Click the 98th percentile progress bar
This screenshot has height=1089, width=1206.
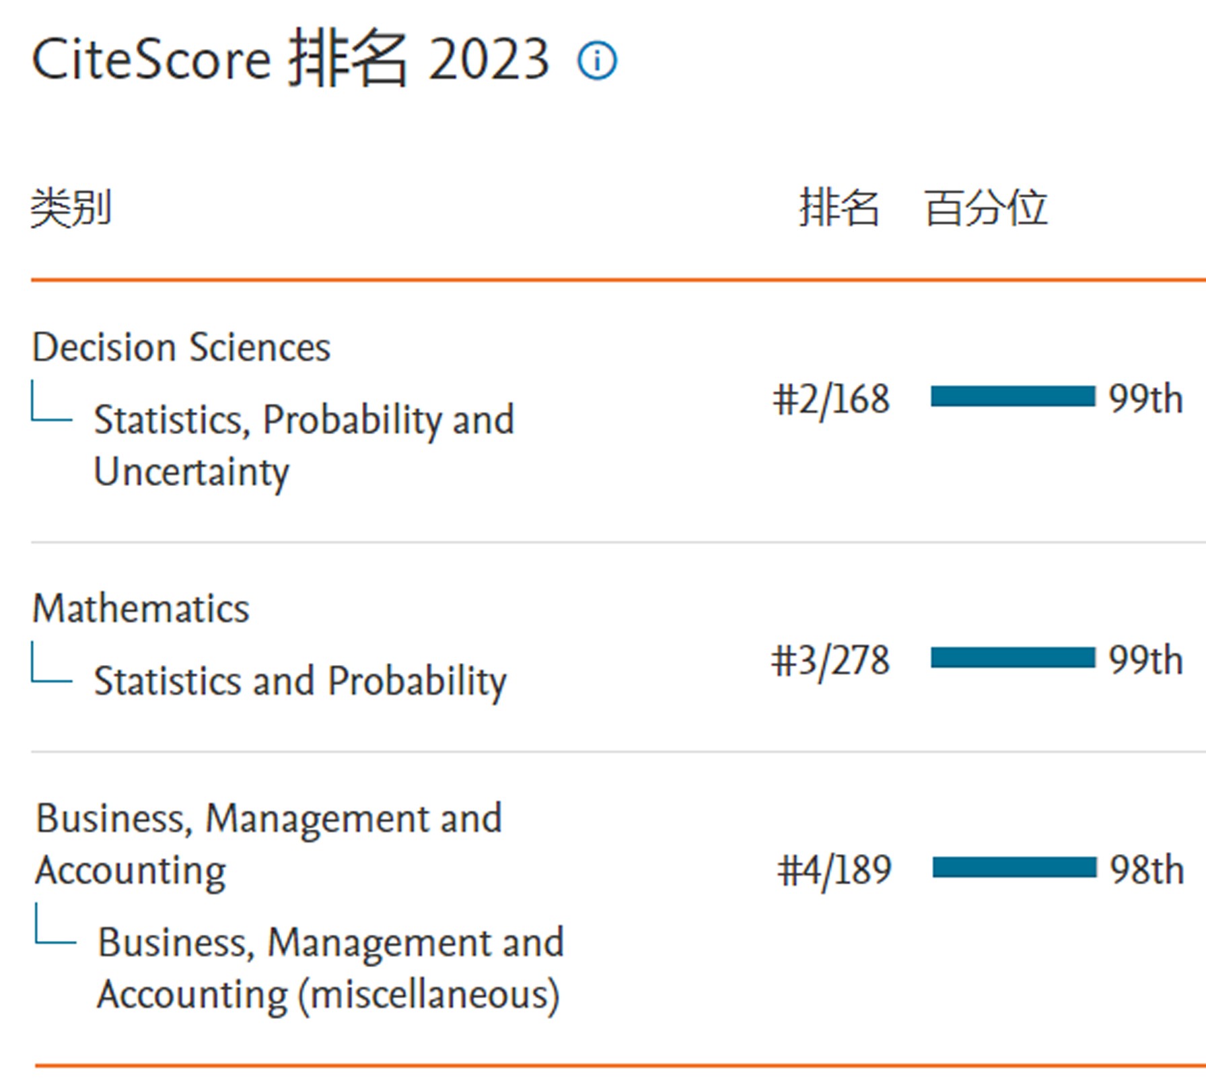pyautogui.click(x=1014, y=868)
